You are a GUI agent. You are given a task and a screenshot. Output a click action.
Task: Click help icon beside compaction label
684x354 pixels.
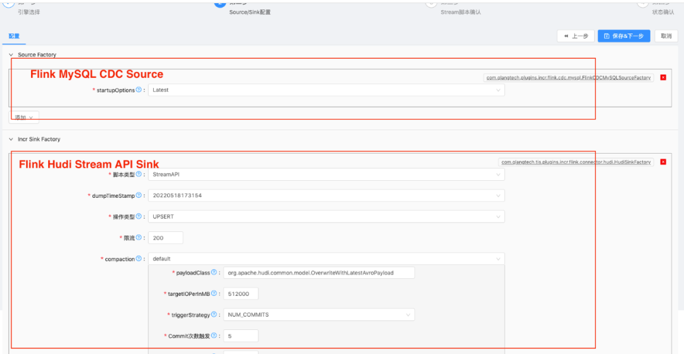pos(139,259)
